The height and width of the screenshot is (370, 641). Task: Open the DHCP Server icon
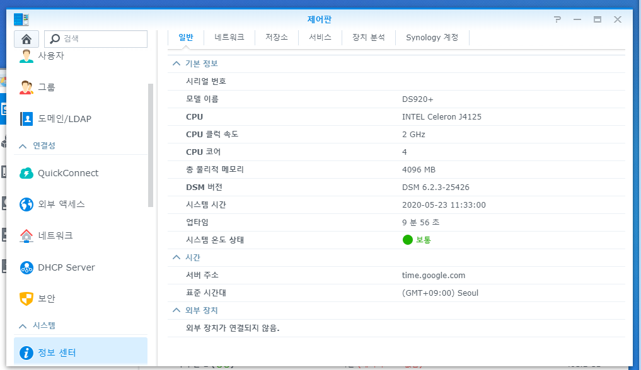[26, 267]
